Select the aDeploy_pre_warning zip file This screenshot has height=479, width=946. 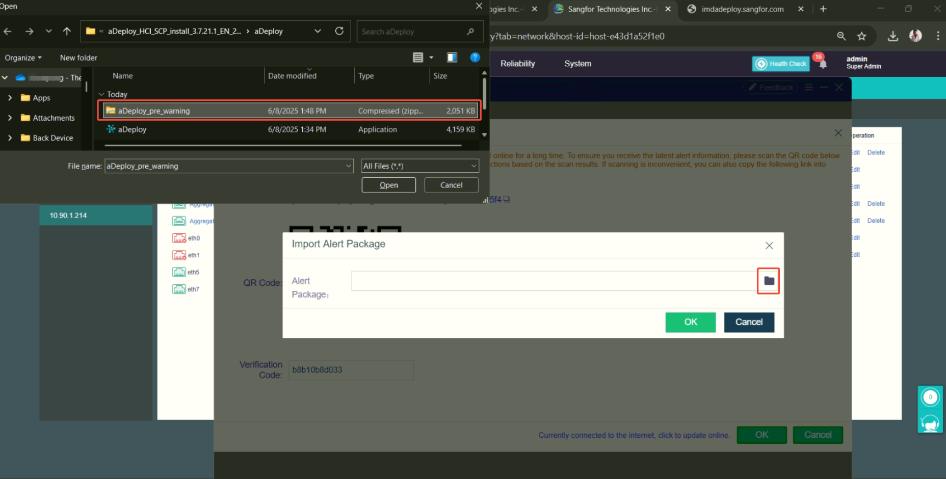[289, 111]
